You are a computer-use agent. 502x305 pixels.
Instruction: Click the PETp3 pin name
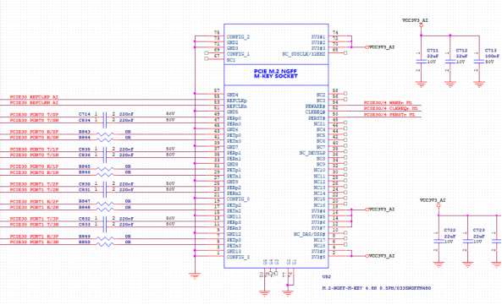[x=234, y=240]
